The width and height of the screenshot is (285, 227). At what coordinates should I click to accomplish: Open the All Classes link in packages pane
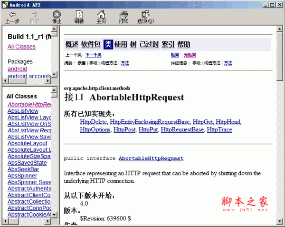coord(21,47)
